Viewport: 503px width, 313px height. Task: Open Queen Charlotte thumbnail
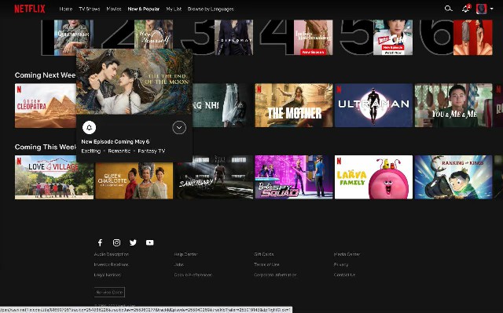point(134,181)
